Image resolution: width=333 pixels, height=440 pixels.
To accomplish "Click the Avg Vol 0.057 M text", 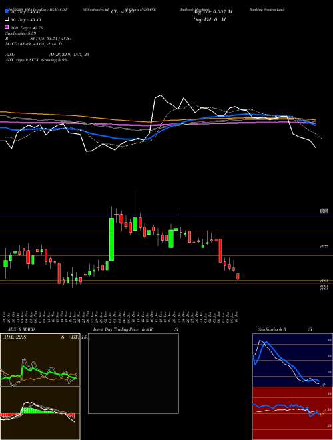I will click(213, 12).
